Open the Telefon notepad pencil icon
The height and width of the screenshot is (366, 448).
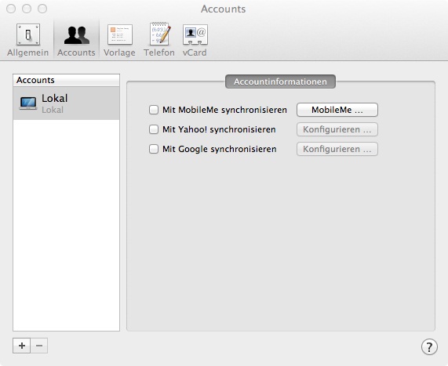point(159,34)
